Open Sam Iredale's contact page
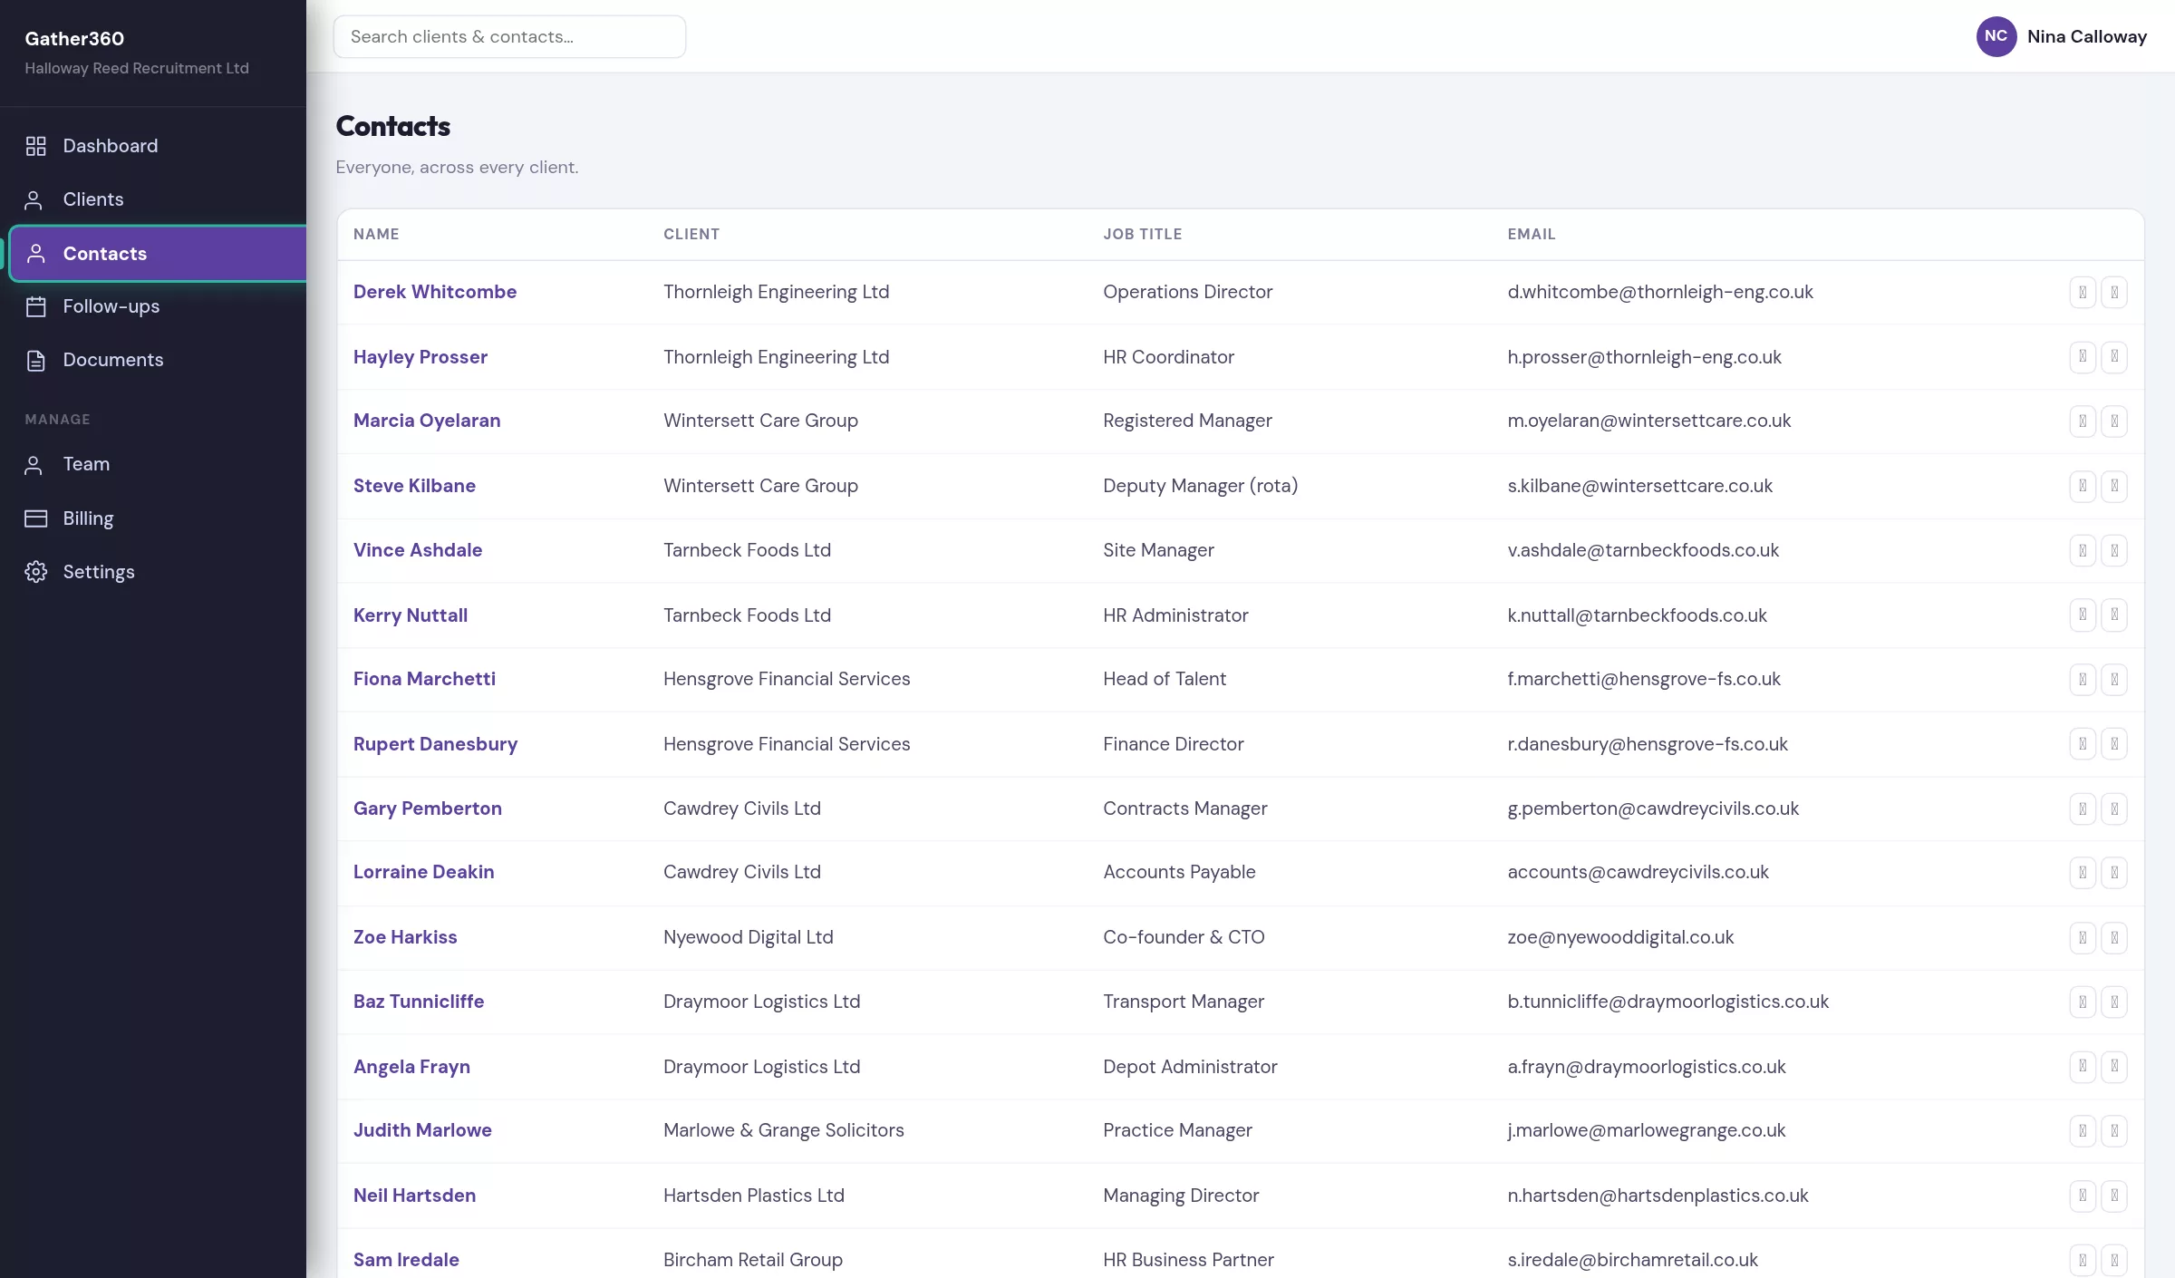This screenshot has height=1278, width=2175. [406, 1260]
